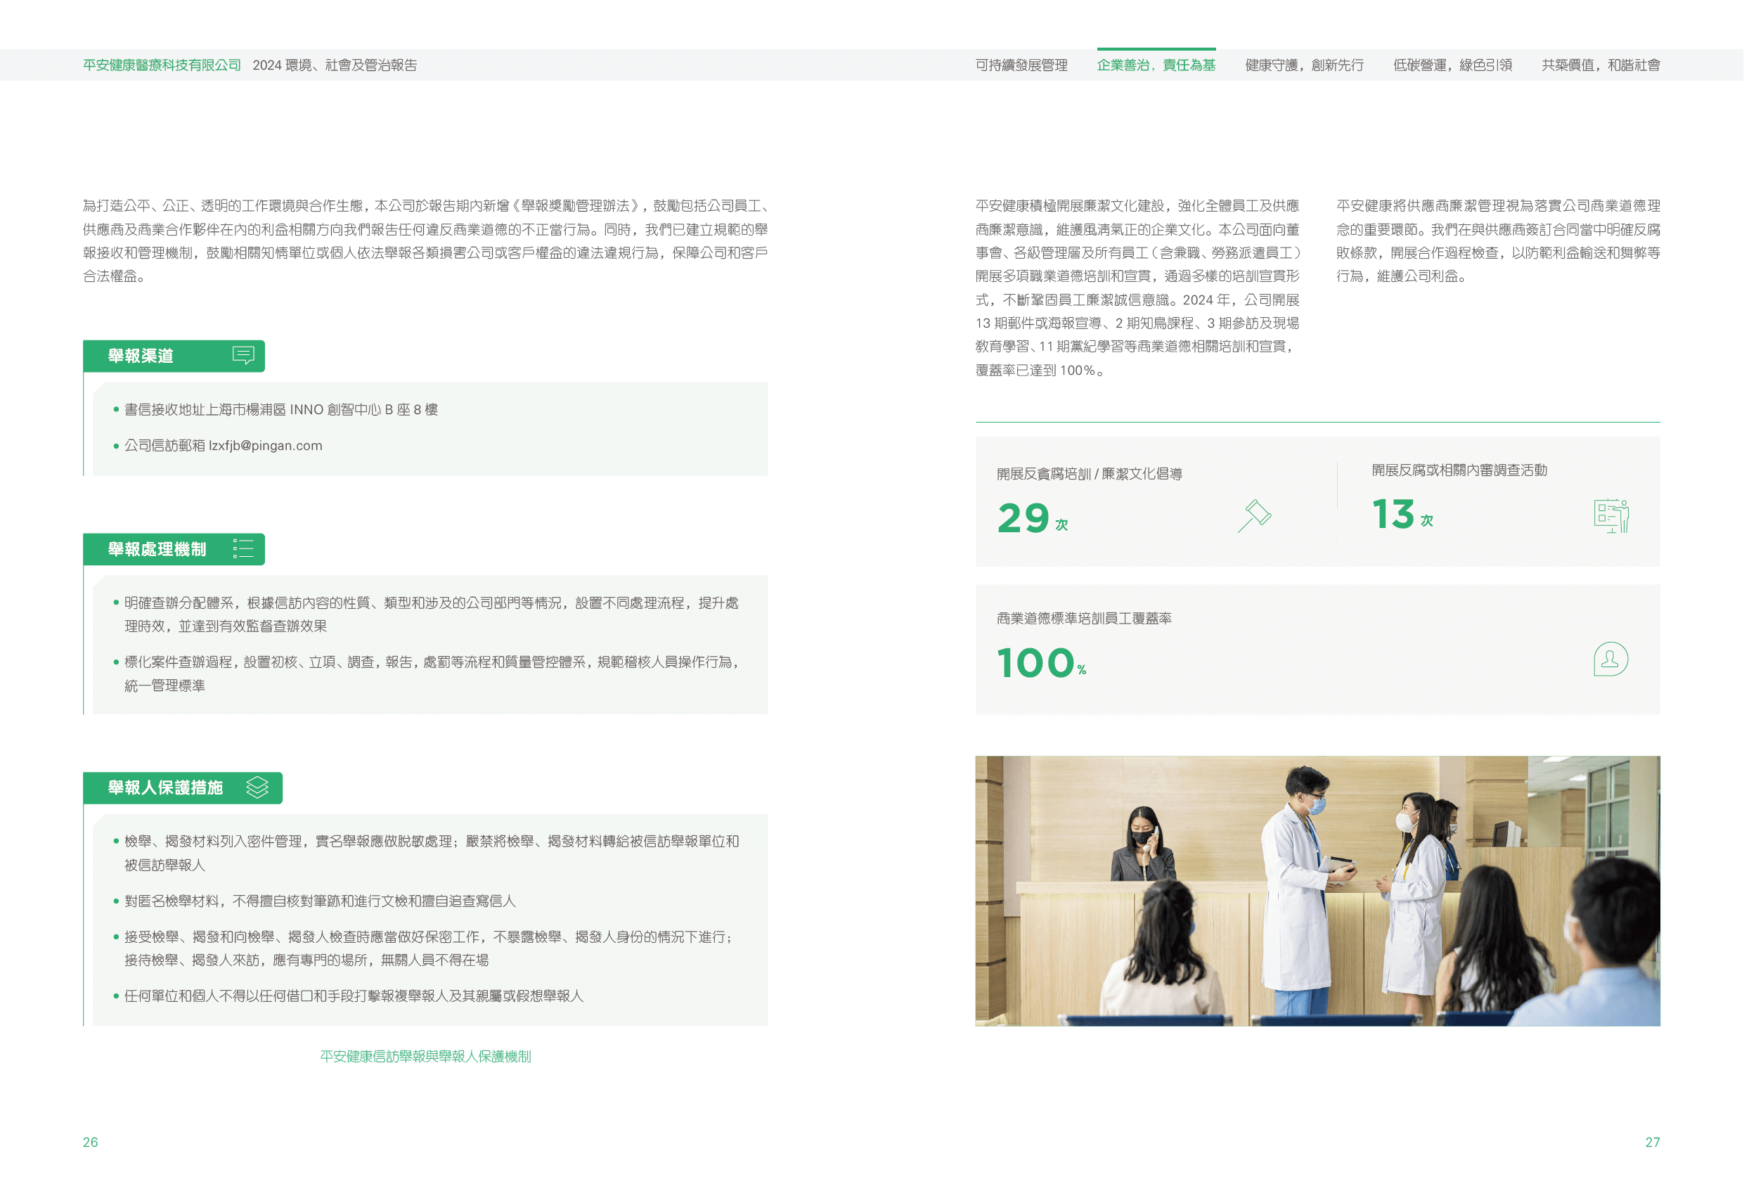The image size is (1744, 1184).
Task: Click the person avatar icon in the 100% card
Action: 1610,659
